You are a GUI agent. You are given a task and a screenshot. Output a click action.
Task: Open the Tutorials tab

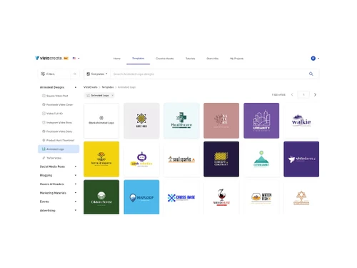click(190, 59)
